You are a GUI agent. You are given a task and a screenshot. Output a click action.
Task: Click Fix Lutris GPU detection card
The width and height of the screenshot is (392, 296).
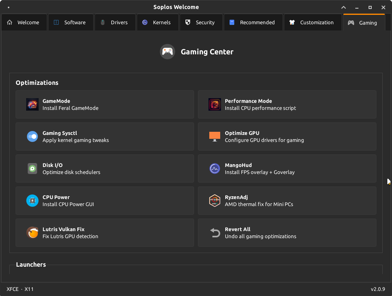click(105, 233)
